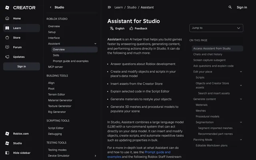Jump to Chats and chat history
This screenshot has height=160, width=256.
pyautogui.click(x=208, y=54)
